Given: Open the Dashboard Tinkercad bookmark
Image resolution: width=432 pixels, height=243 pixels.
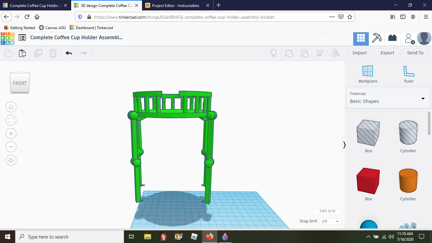Looking at the screenshot, I should click(91, 28).
